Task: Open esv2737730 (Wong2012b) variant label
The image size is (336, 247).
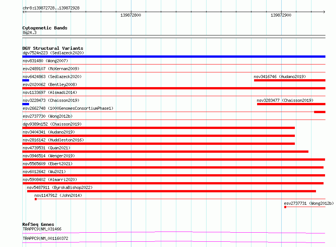Action: click(48, 116)
